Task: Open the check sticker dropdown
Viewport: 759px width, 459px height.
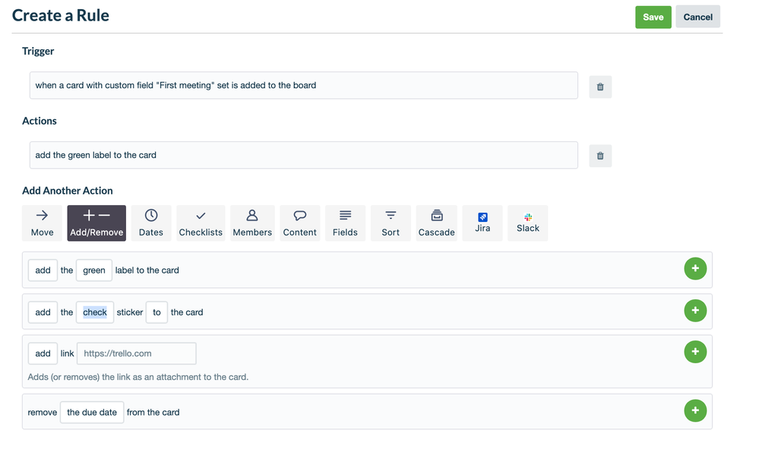Action: coord(94,312)
